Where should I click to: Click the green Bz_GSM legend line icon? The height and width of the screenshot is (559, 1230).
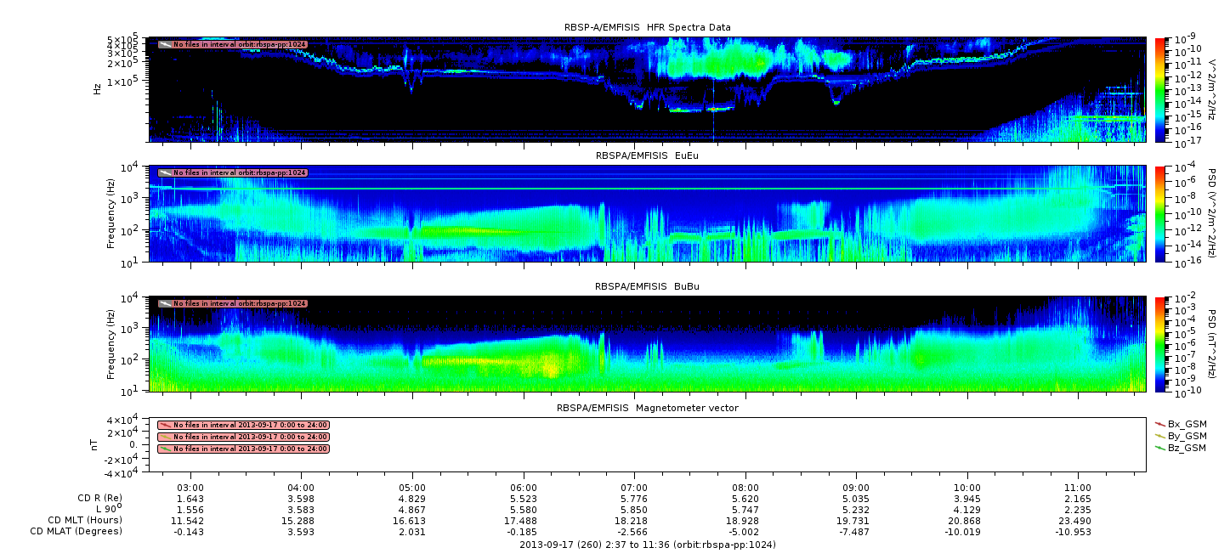coord(1160,448)
